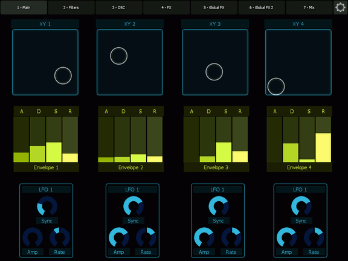Click the Sync knob below Envelope 3
Viewport: 348px width, 261px height.
219,206
